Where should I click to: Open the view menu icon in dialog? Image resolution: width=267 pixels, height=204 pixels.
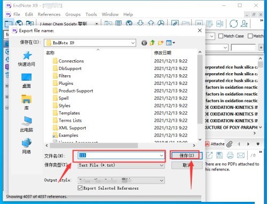(x=170, y=43)
